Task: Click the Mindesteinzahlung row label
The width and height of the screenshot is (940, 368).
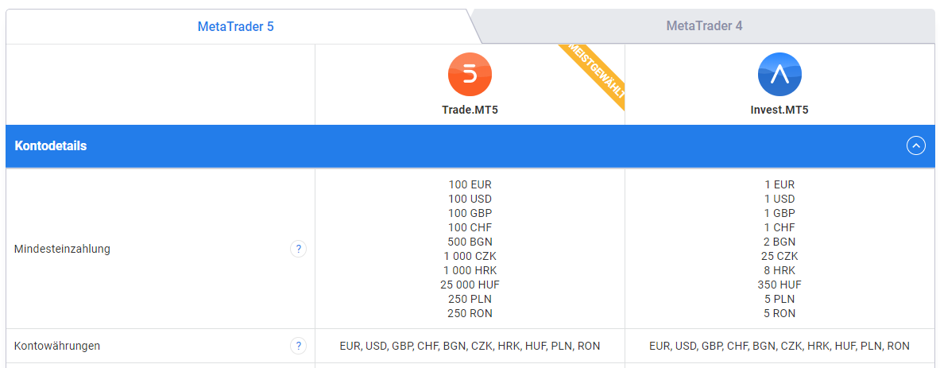Action: (x=62, y=249)
